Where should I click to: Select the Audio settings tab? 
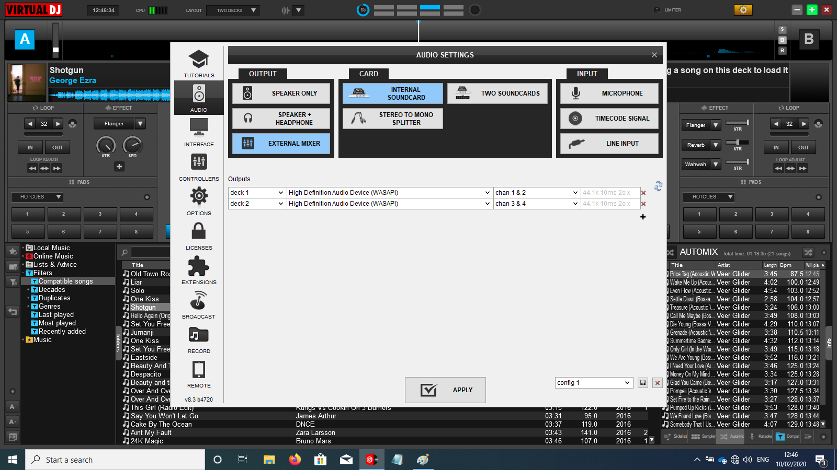(199, 98)
